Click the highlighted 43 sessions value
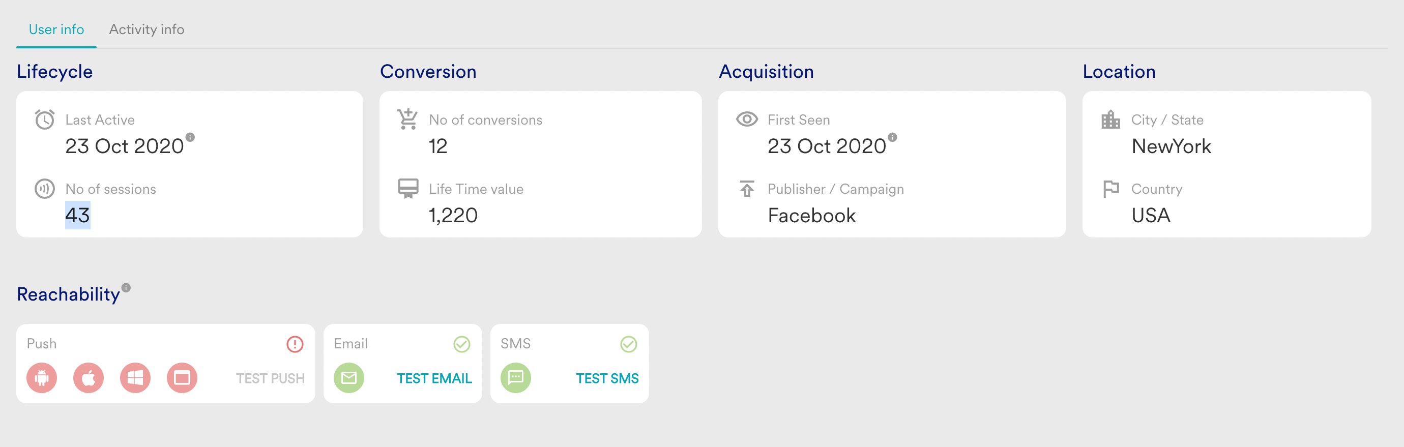 pyautogui.click(x=77, y=215)
